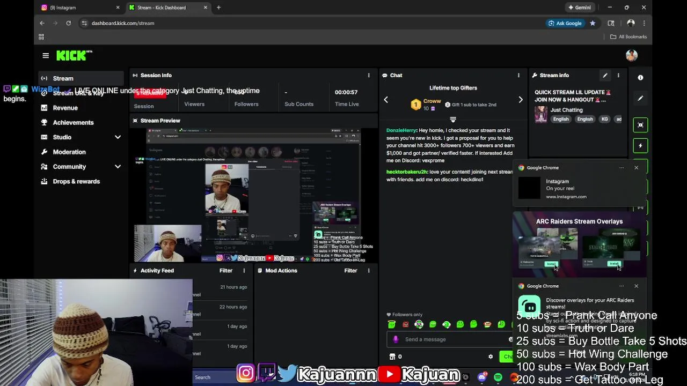Click the lightning bolt quick action icon
Screen dimensions: 687x386
point(640,146)
